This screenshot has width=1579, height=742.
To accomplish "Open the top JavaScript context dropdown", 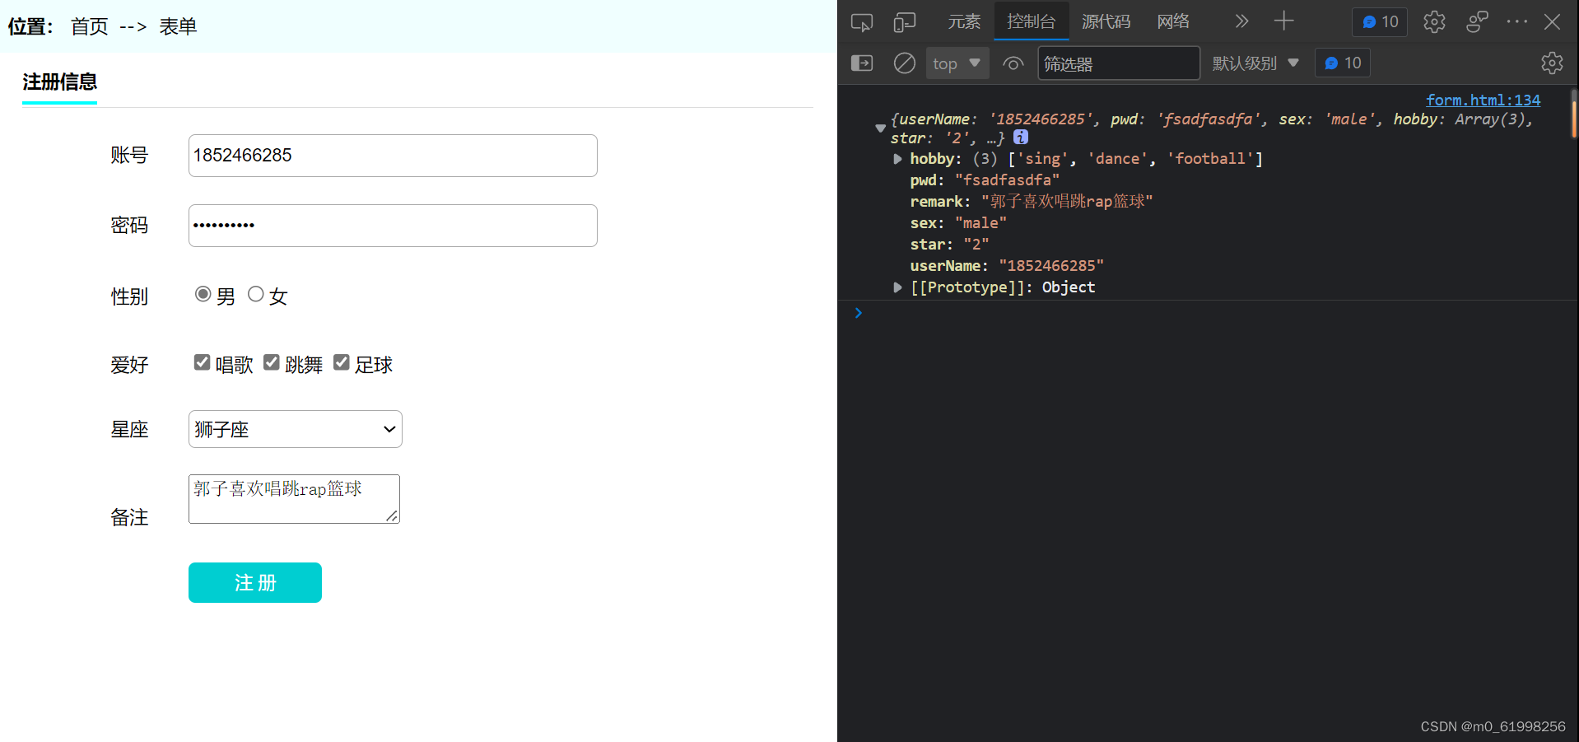I will (x=957, y=63).
